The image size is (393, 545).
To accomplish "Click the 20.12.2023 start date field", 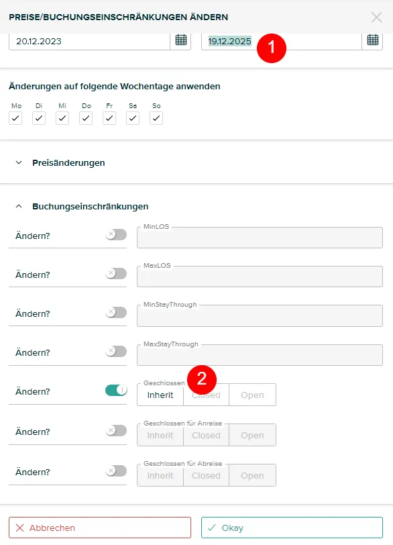I will 90,42.
